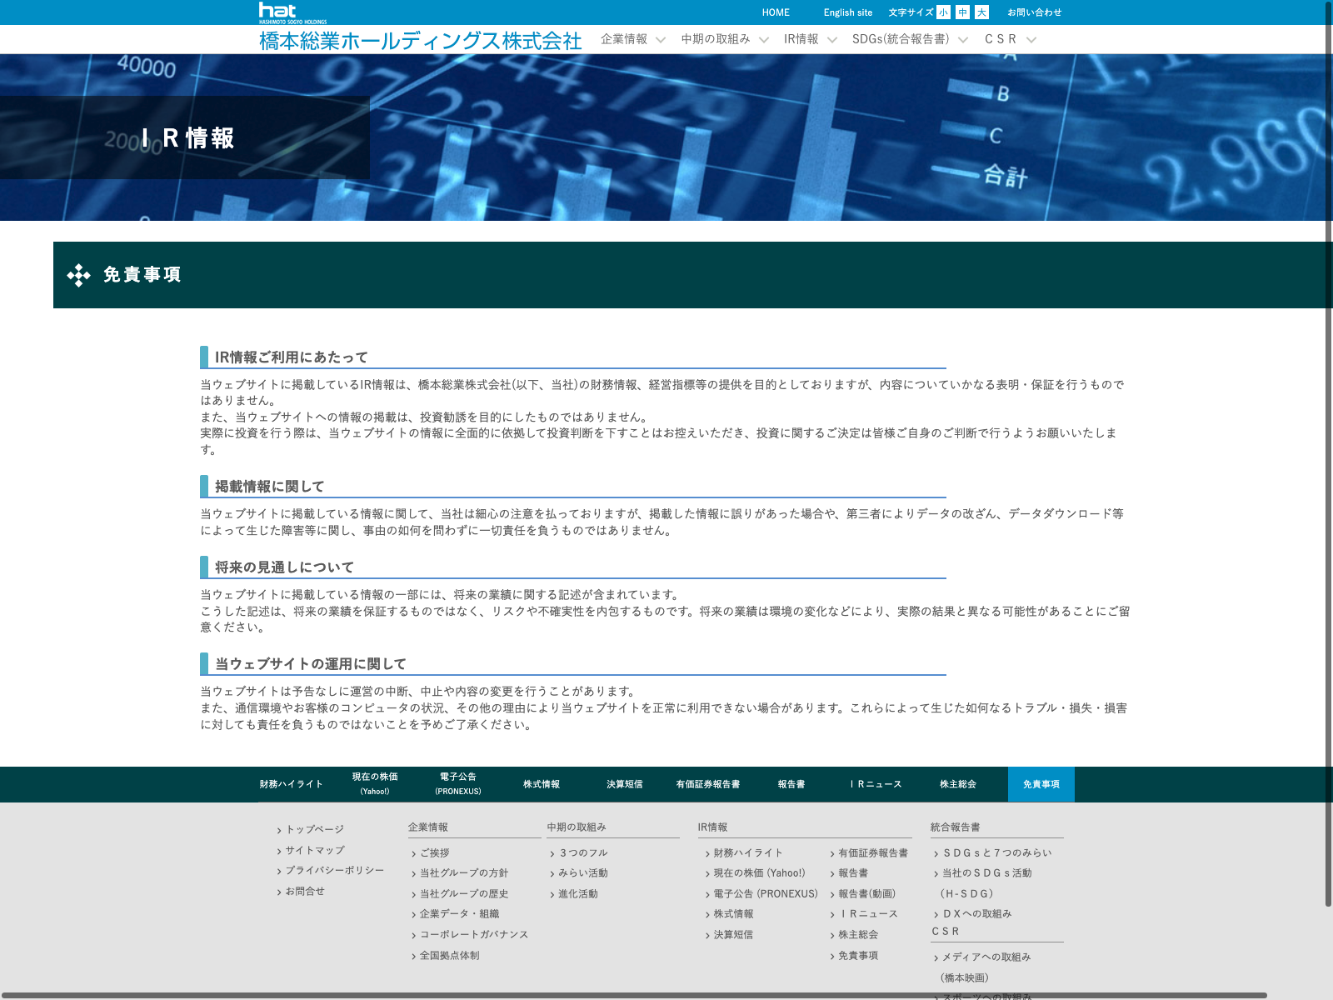This screenshot has width=1333, height=1000.
Task: Click the decorative icon beside 免責事項 heading
Action: coord(79,275)
